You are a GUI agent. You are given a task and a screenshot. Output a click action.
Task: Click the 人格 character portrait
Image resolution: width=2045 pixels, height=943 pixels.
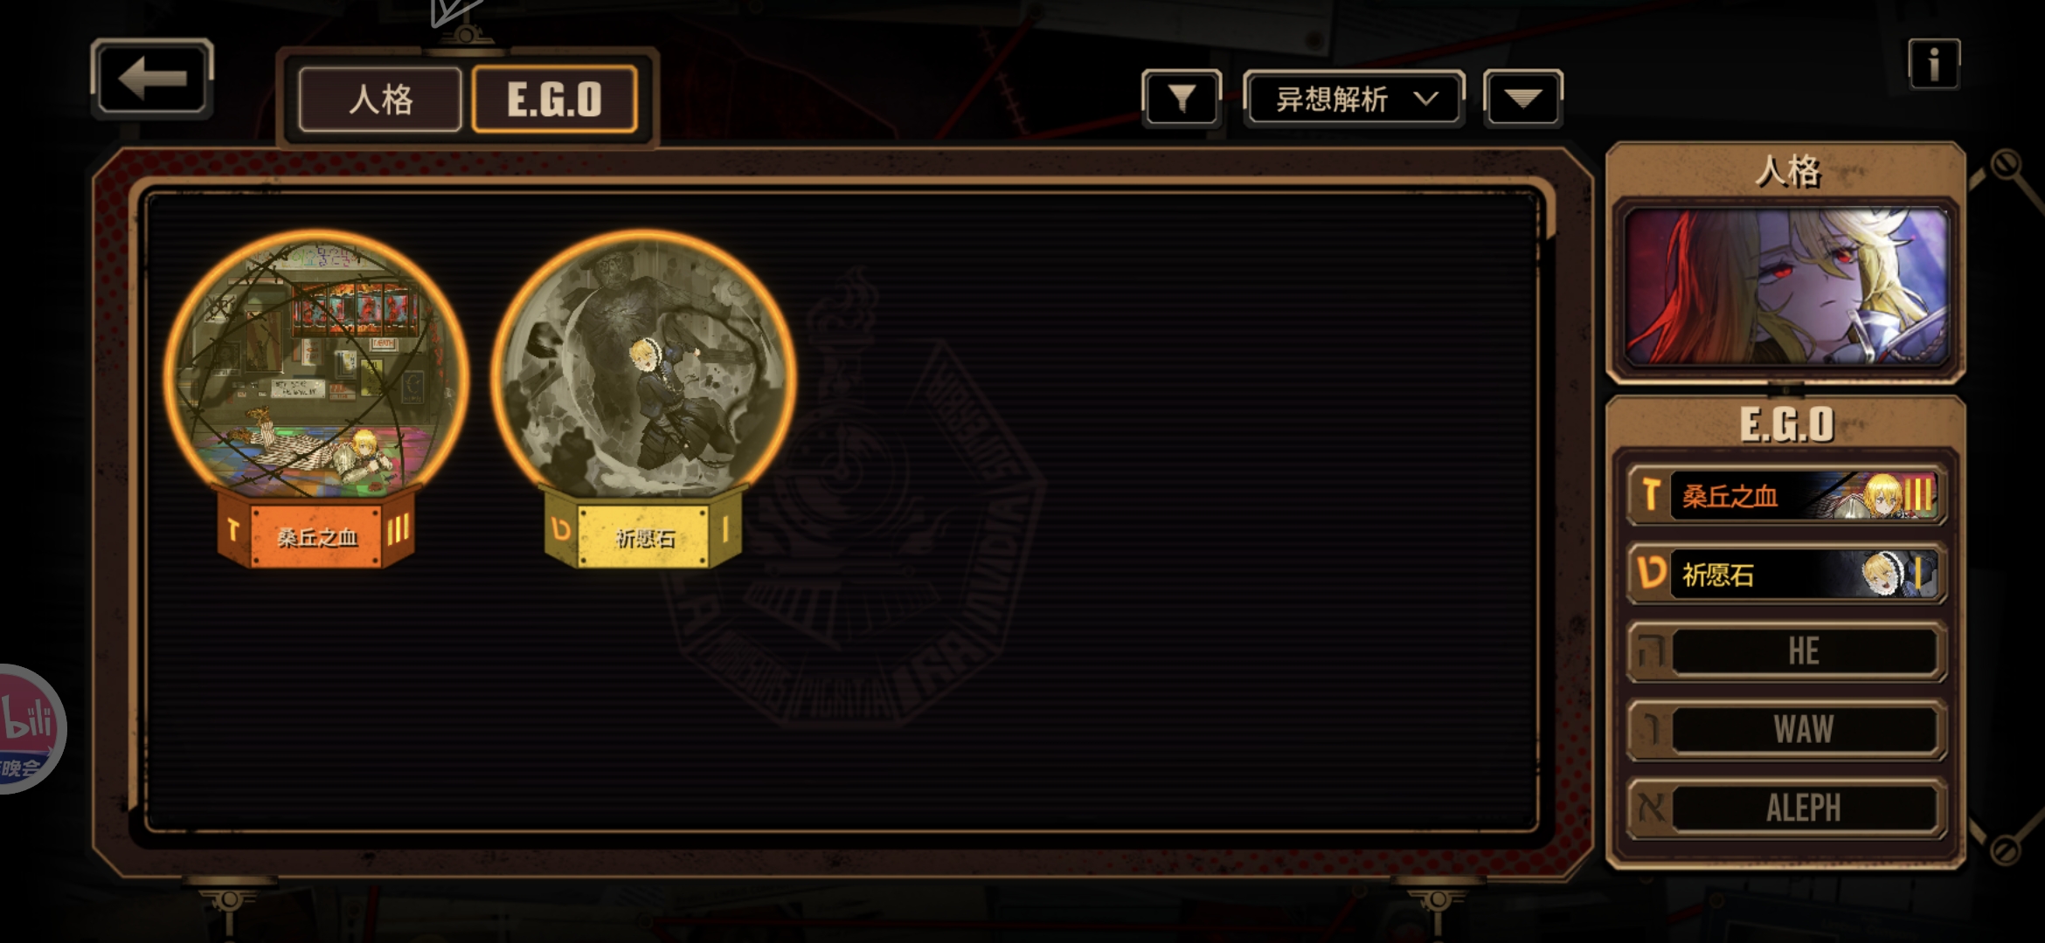pos(1786,286)
